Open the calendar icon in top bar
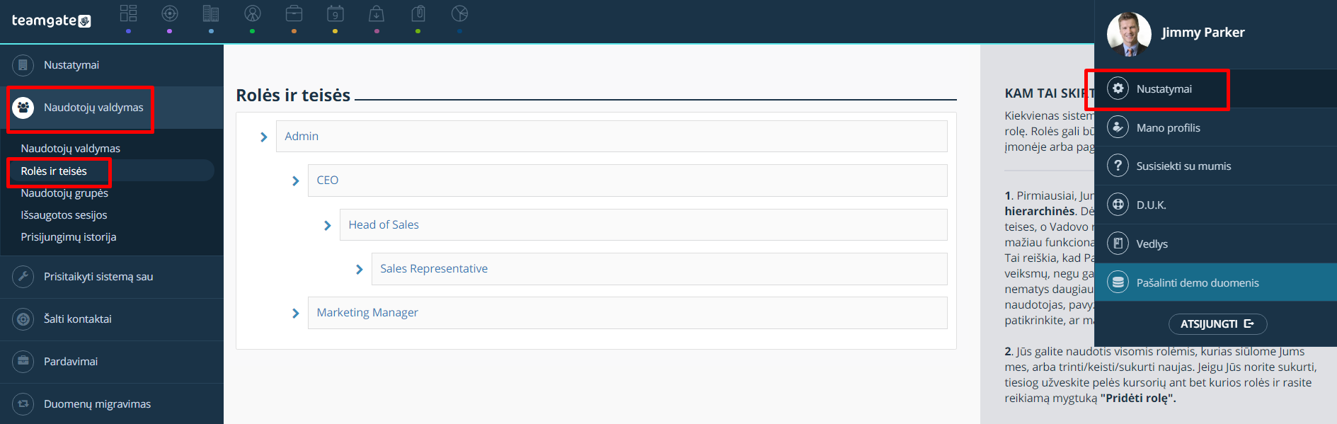 click(335, 13)
